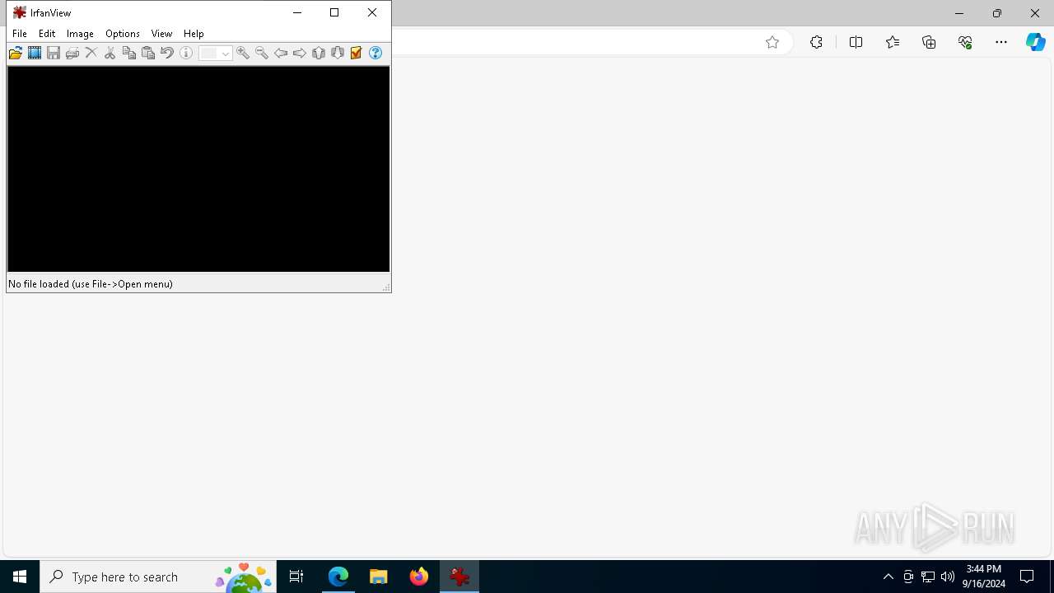Open Copilot icon in Edge
The image size is (1054, 593).
[x=1036, y=42]
